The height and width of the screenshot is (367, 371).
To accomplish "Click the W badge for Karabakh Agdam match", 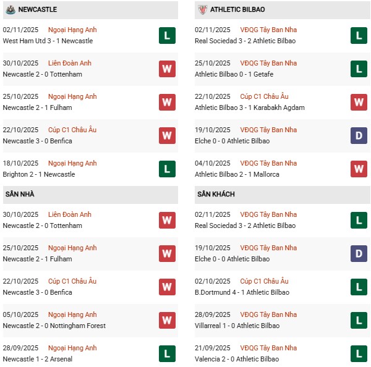I will pyautogui.click(x=359, y=102).
